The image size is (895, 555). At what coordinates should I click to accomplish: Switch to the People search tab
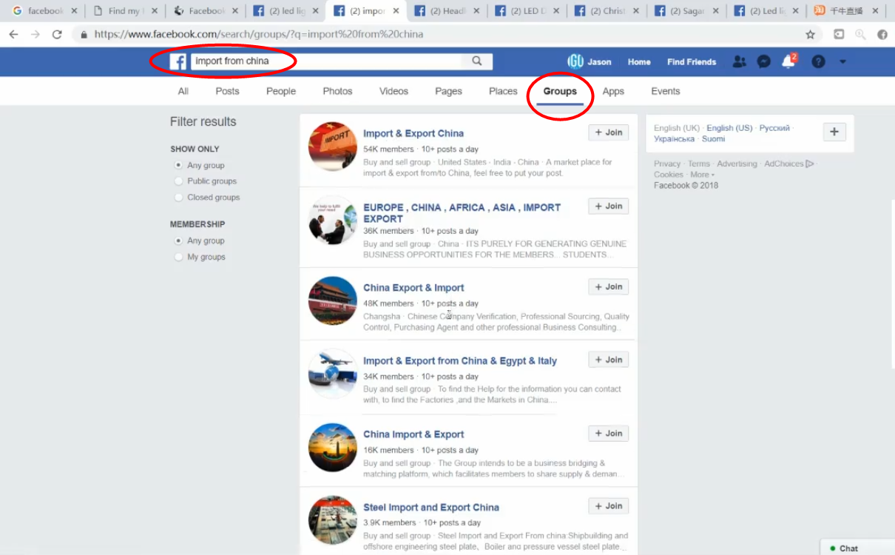point(281,91)
